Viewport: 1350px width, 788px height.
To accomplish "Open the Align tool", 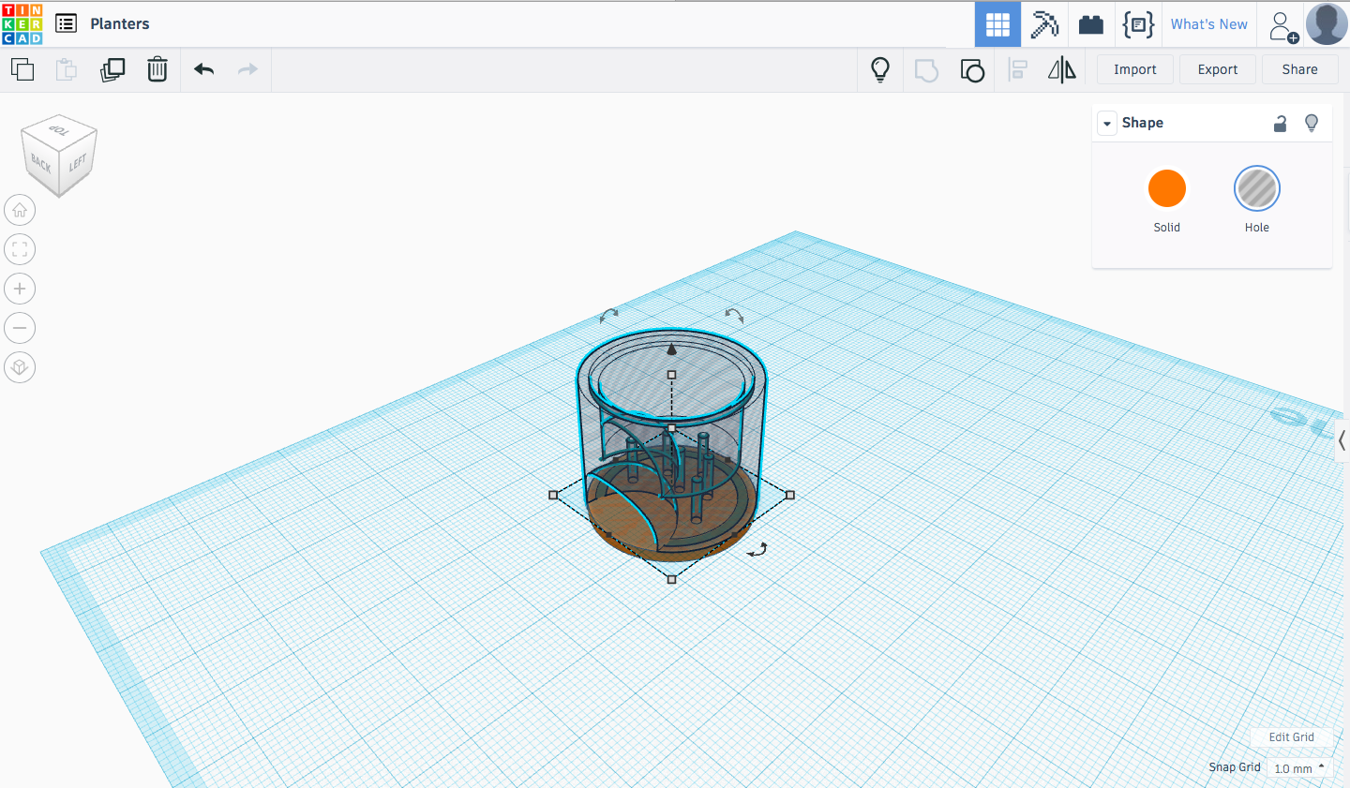I will pos(1017,70).
